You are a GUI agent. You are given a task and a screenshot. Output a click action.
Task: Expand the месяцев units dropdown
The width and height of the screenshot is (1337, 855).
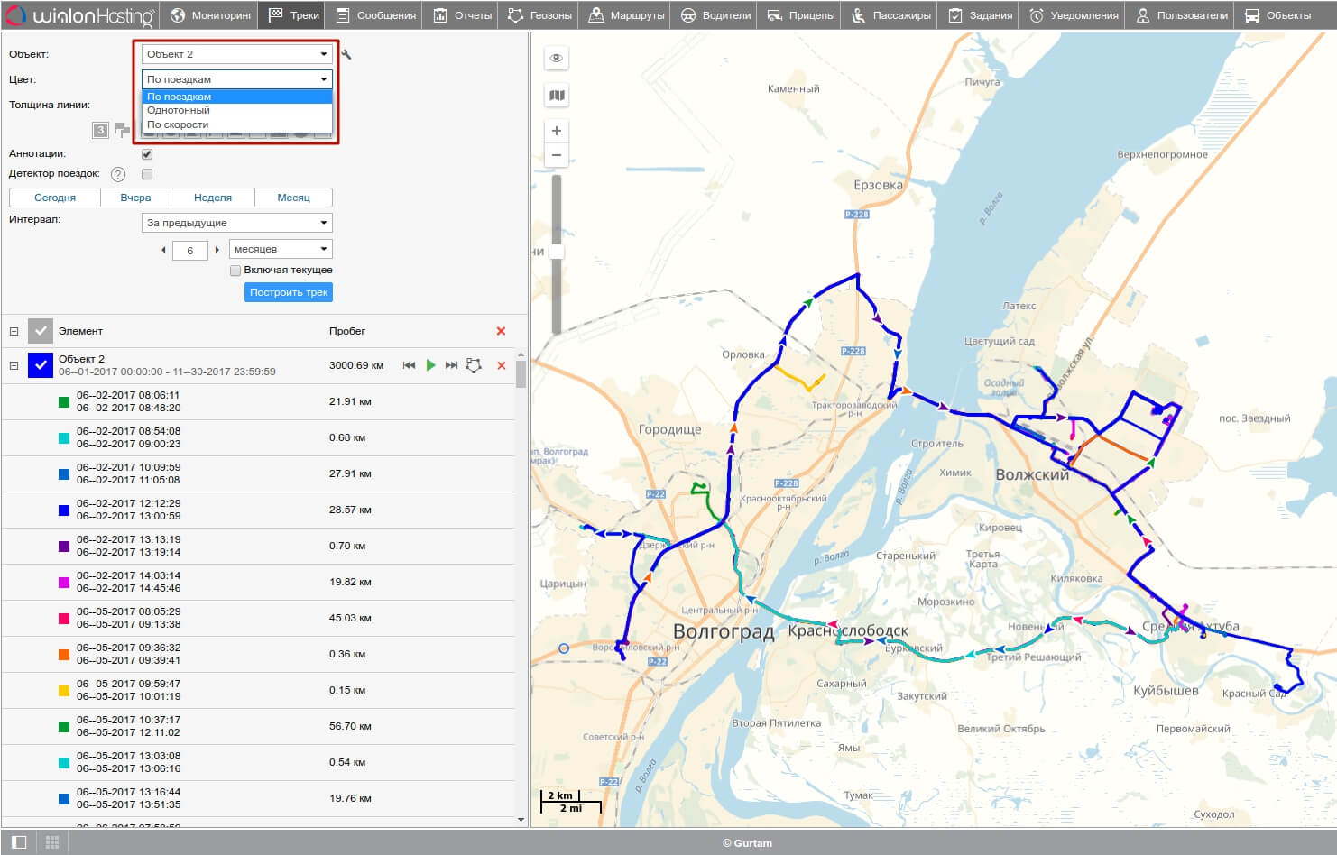[x=281, y=249]
